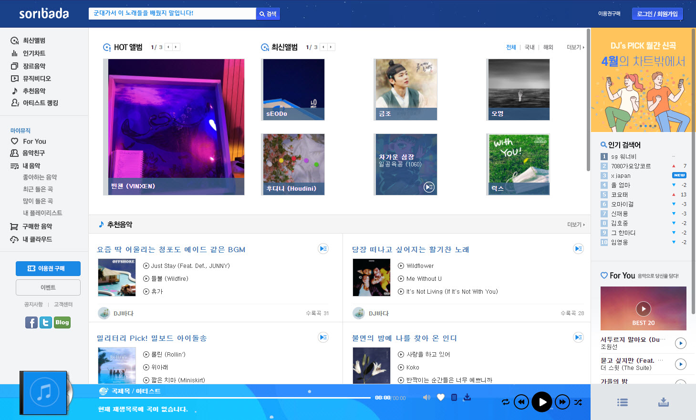
Task: Open 이용권구매 in the header
Action: (x=609, y=14)
